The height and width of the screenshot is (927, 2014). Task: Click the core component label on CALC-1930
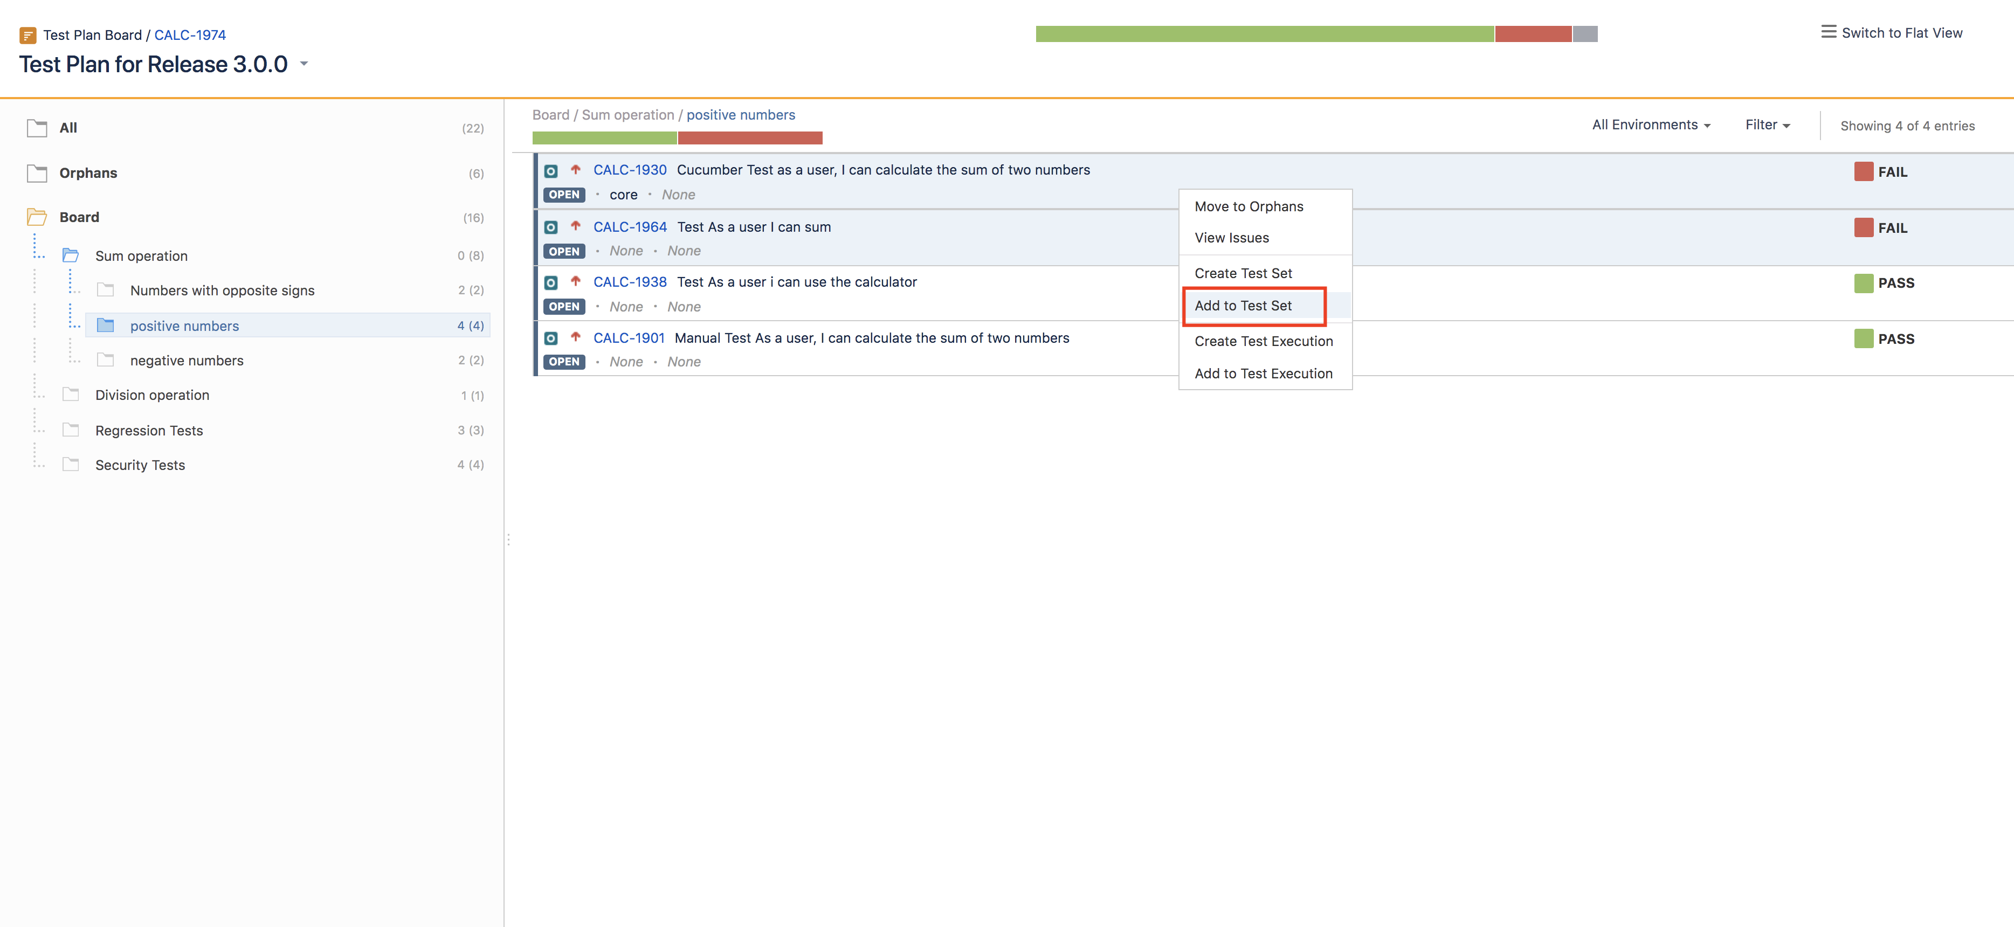click(x=623, y=195)
